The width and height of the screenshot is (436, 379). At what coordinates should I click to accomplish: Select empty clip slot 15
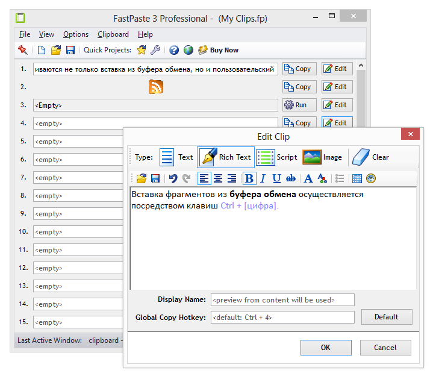coord(78,322)
